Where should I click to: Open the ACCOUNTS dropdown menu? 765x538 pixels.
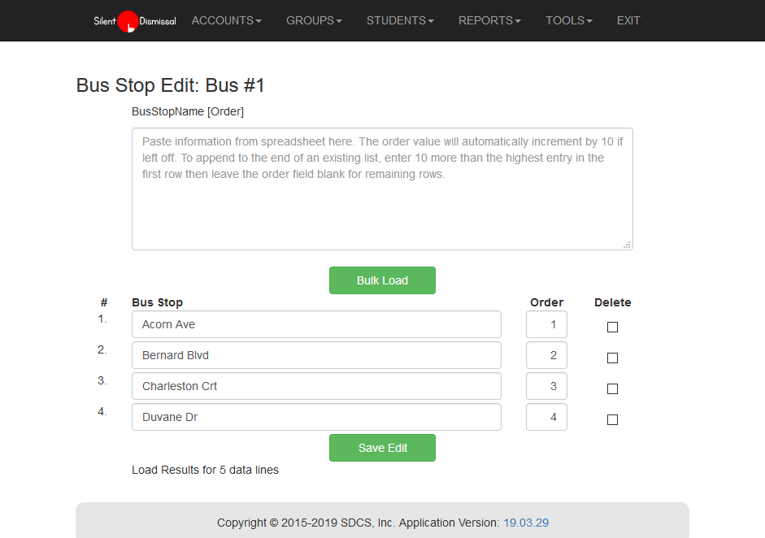226,20
